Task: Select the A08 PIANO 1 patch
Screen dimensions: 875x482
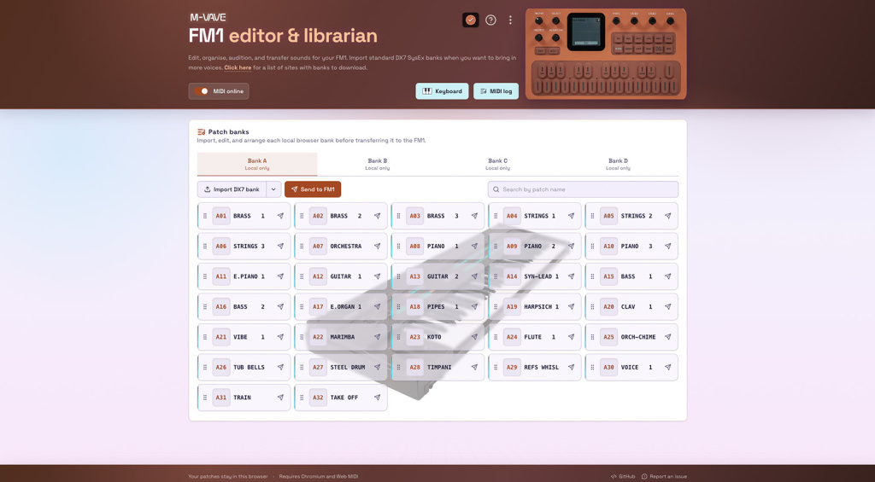Action: click(x=437, y=246)
